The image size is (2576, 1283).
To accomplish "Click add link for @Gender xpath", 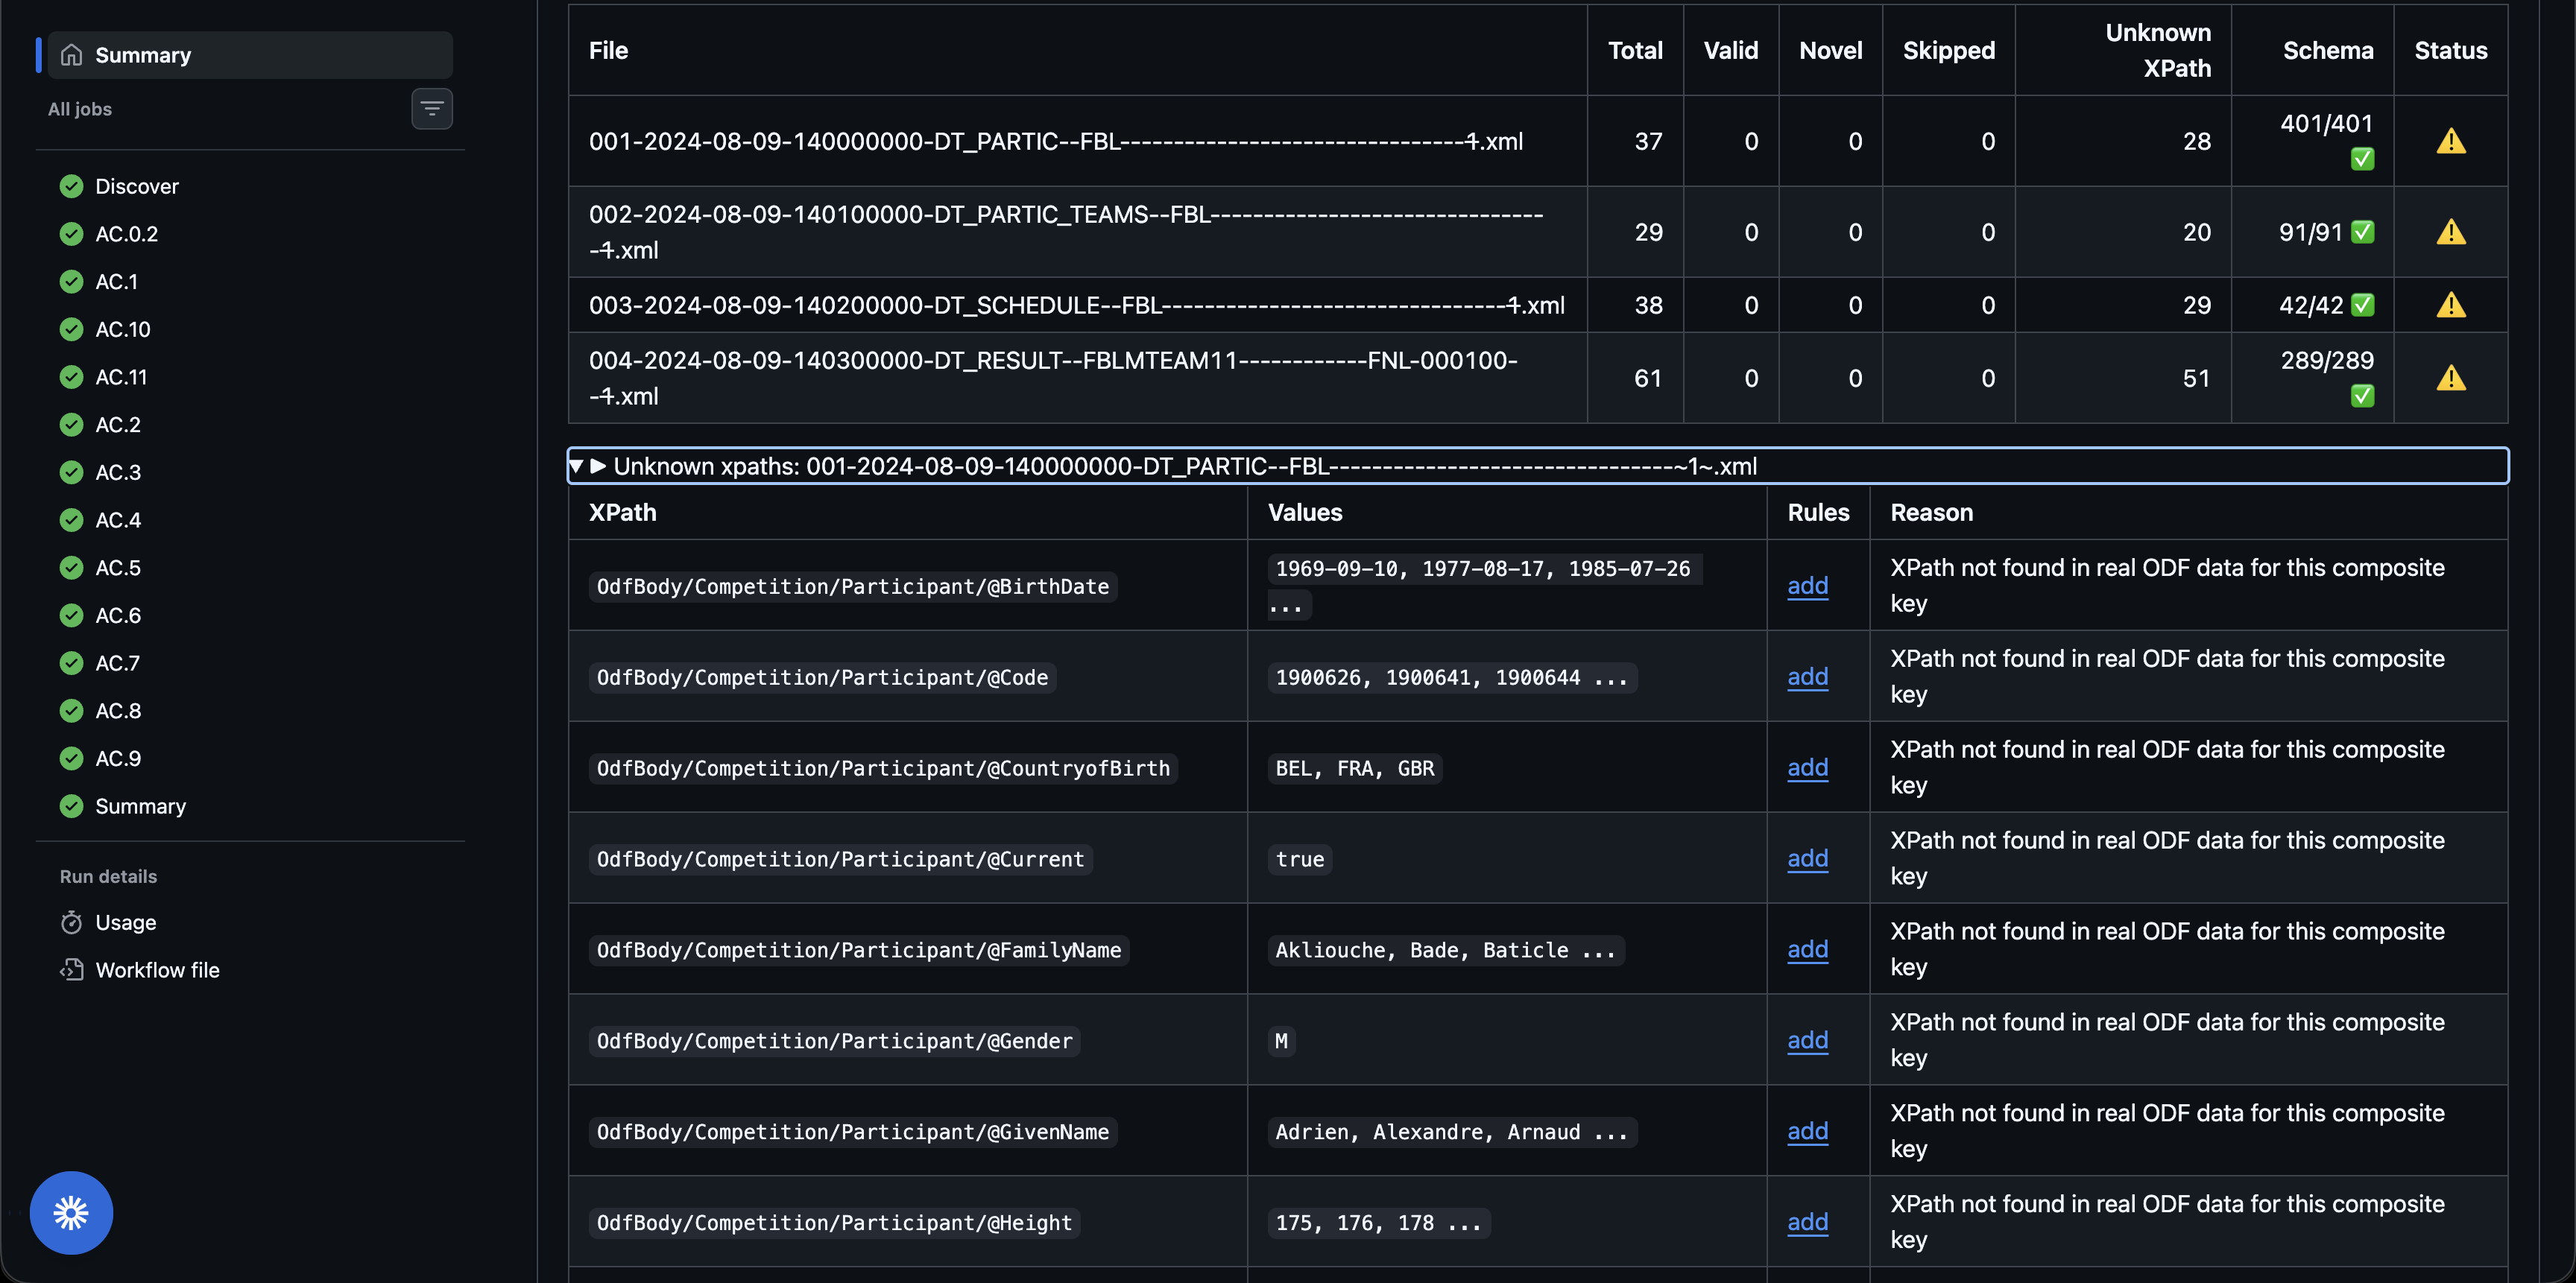I will click(x=1807, y=1040).
